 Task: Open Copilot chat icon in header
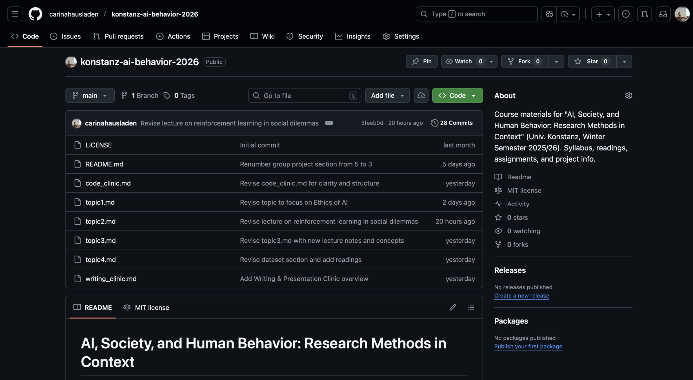[549, 14]
